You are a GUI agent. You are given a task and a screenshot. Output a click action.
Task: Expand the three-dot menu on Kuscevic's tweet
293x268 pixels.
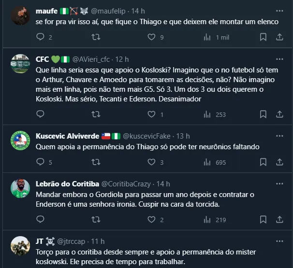pyautogui.click(x=279, y=136)
